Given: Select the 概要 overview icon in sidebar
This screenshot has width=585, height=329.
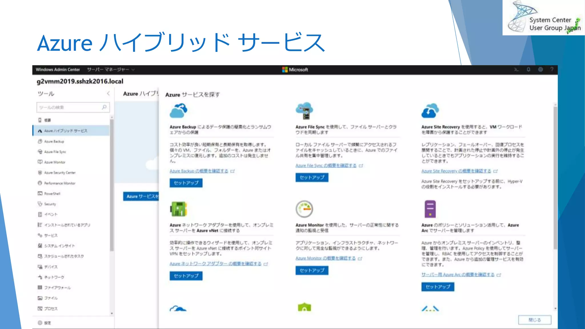Looking at the screenshot, I should (x=40, y=120).
